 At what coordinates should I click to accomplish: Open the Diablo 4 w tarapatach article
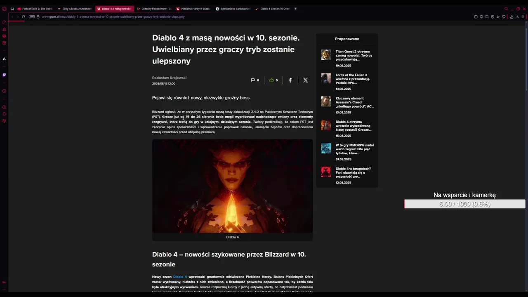353,172
